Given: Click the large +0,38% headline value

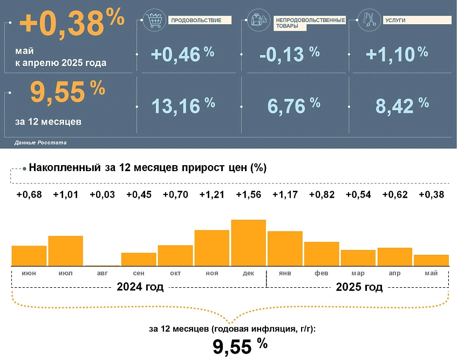Looking at the screenshot, I should pyautogui.click(x=72, y=23).
